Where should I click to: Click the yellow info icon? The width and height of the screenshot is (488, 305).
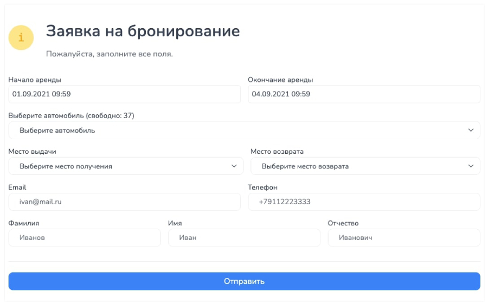pos(21,37)
